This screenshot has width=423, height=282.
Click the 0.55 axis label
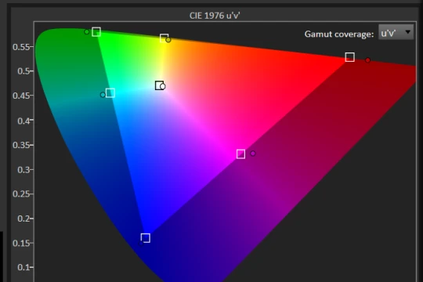pyautogui.click(x=21, y=47)
